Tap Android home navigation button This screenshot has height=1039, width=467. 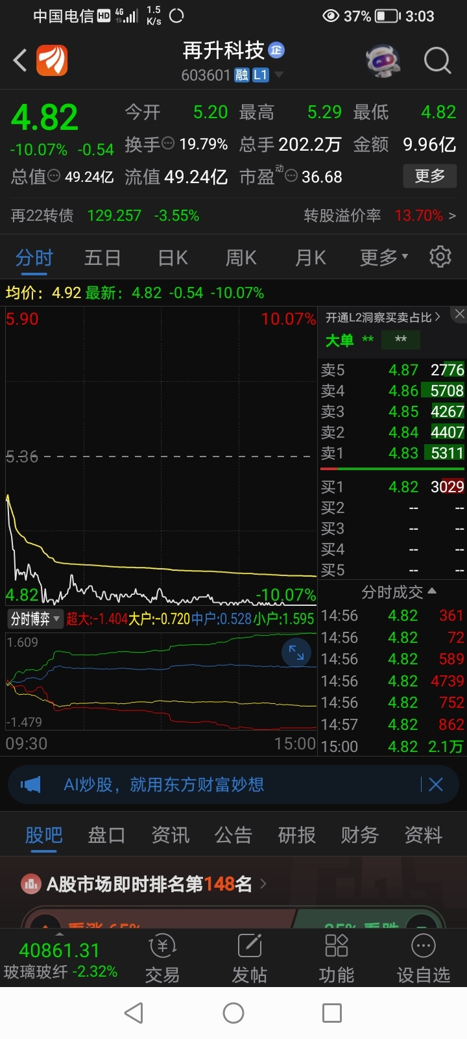[x=233, y=1013]
